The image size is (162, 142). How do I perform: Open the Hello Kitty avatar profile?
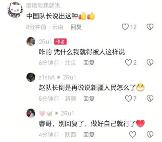[15, 10]
